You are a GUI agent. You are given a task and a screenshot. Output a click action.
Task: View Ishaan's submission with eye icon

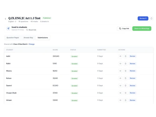click(x=120, y=100)
